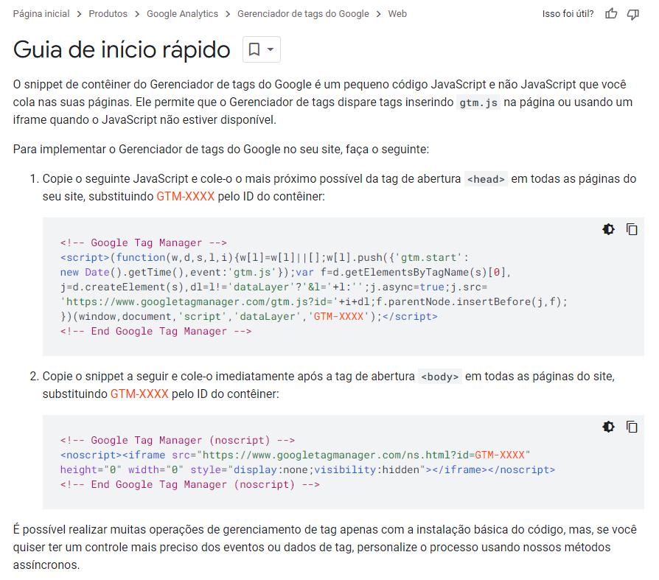Toggle dark theme on the head script code block
659x580 pixels.
click(x=608, y=229)
